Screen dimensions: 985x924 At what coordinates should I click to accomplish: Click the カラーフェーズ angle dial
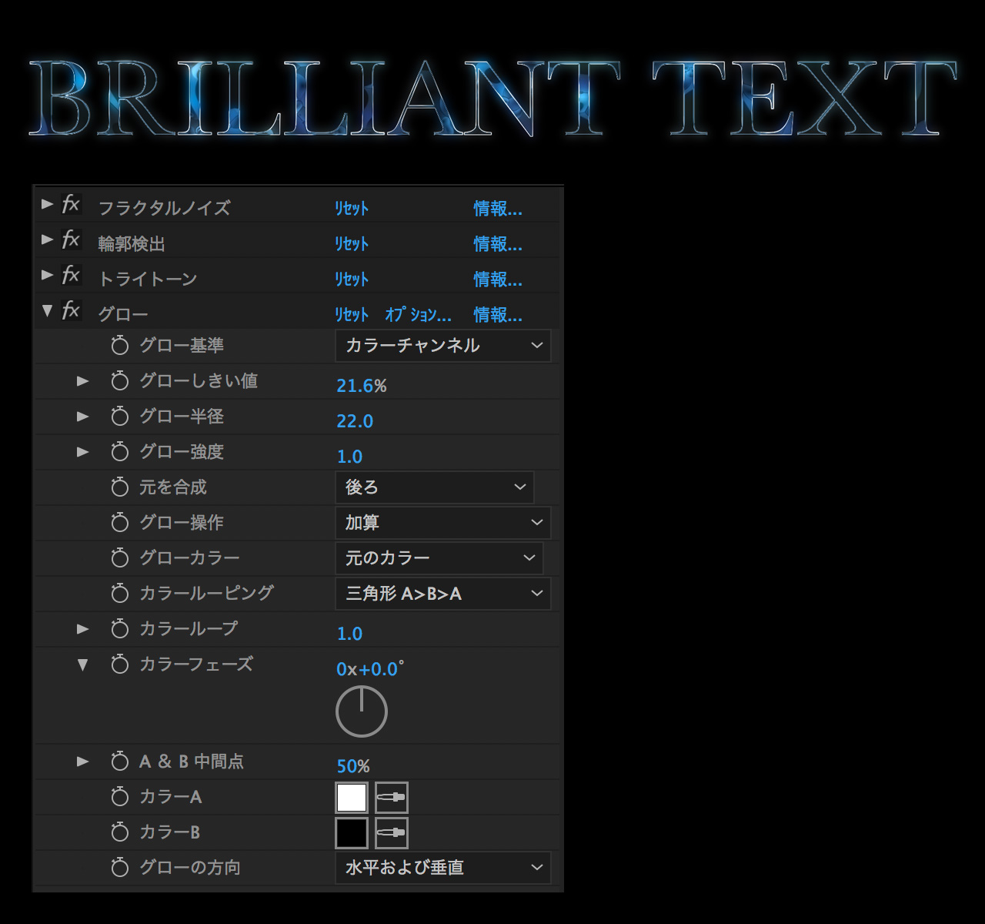coord(362,712)
